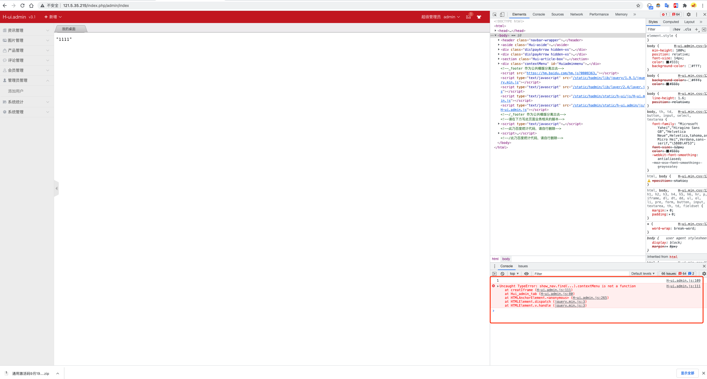Click the Console panel icon in DevTools
Image resolution: width=707 pixels, height=379 pixels.
click(x=539, y=14)
